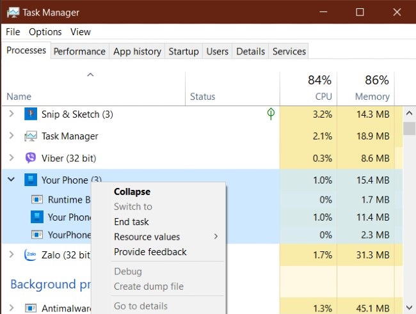Maximize the Task Manager window
This screenshot has height=314, width=416.
[x=360, y=12]
